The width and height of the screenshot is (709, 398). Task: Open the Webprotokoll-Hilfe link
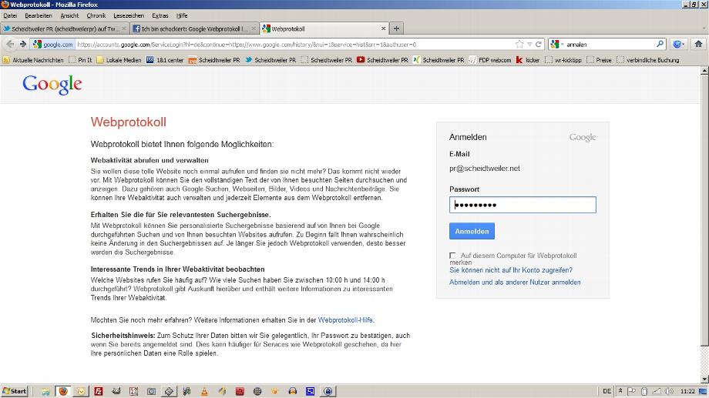pos(346,319)
